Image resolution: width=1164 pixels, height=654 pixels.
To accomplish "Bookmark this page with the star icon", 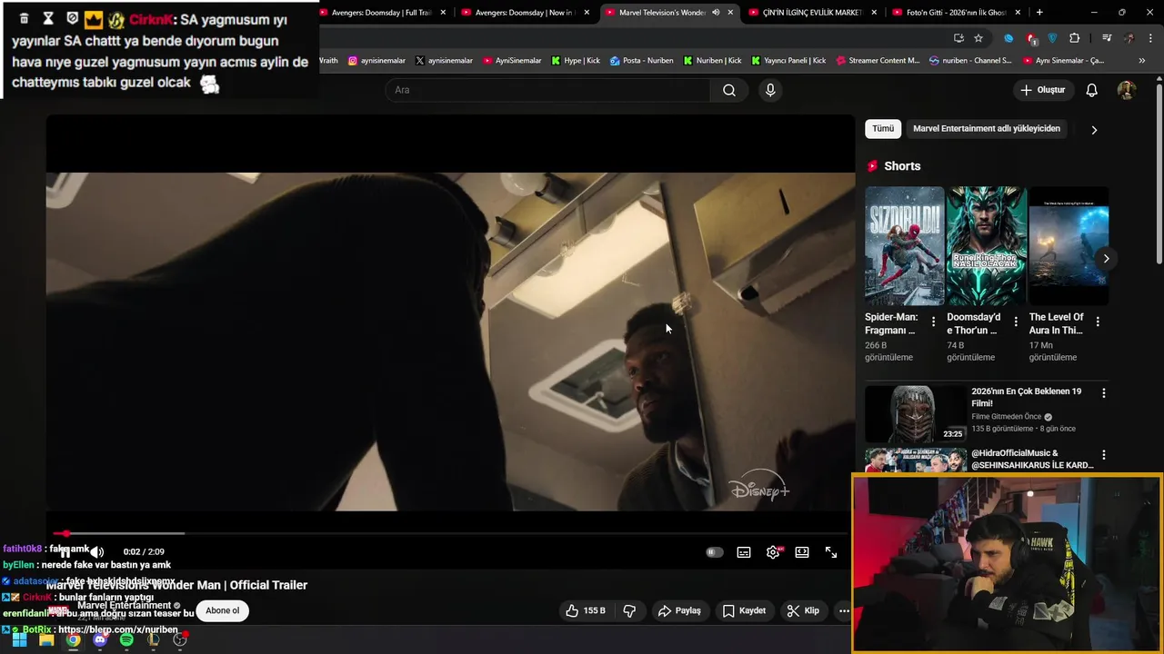I will pos(978,38).
